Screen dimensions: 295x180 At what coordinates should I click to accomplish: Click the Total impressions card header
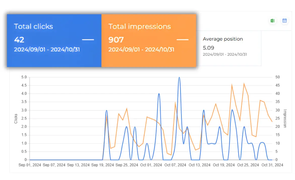(139, 26)
